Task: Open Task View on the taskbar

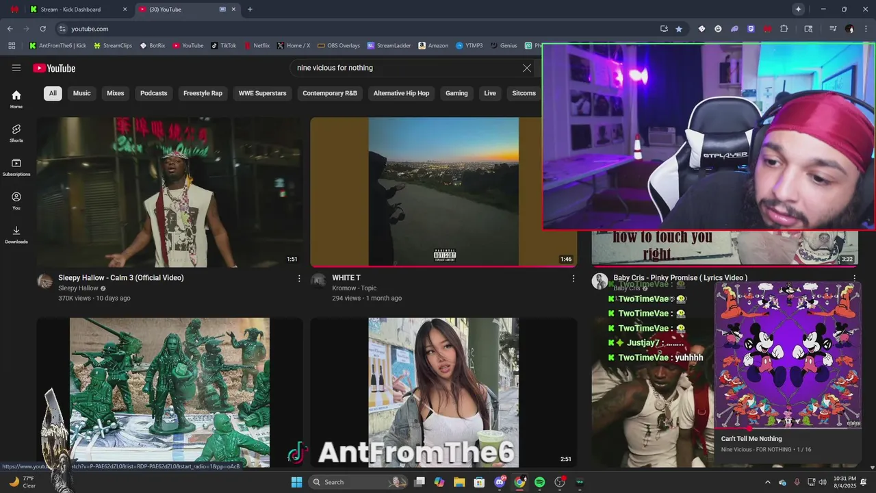Action: (x=420, y=482)
